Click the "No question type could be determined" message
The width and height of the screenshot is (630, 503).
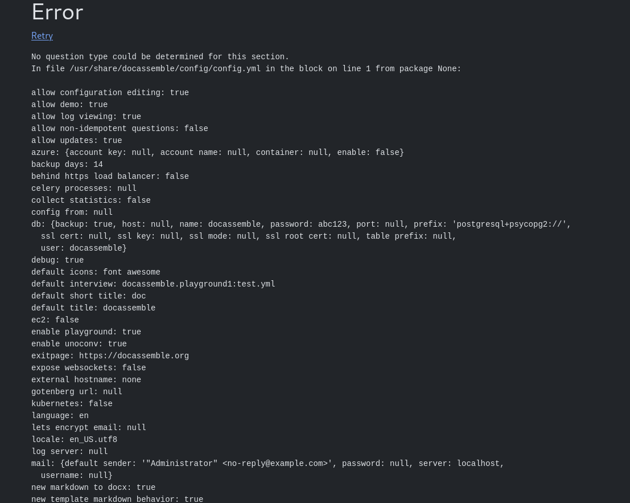[x=160, y=57]
